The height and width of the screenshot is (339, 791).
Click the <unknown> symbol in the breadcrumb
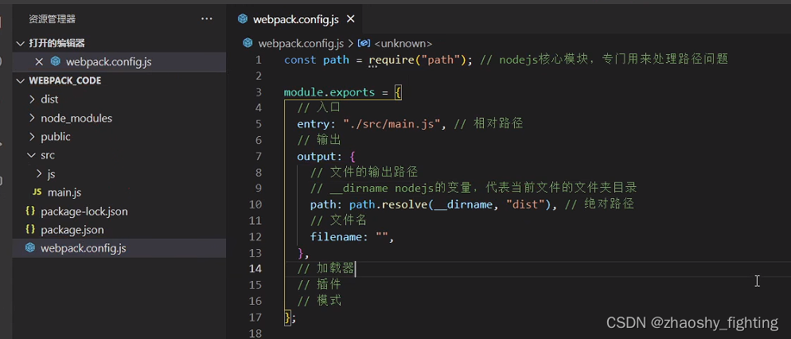[x=403, y=44]
